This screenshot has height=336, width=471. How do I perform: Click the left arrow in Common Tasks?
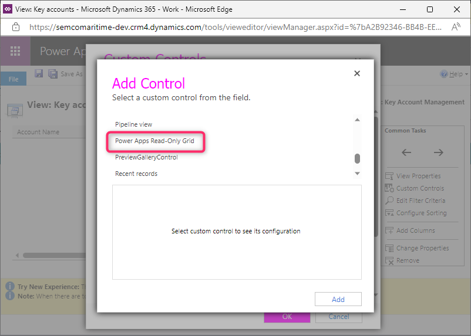coord(406,152)
